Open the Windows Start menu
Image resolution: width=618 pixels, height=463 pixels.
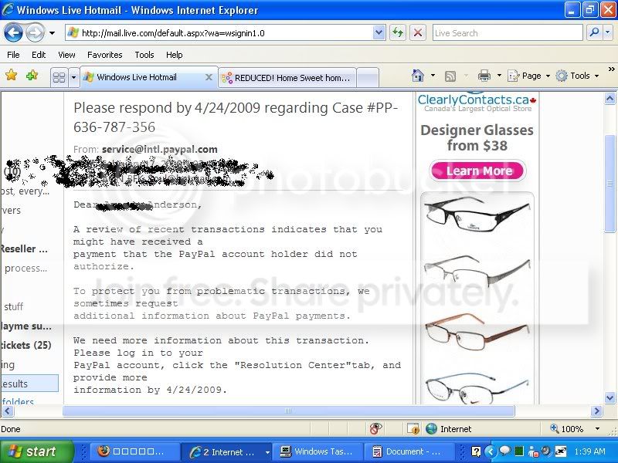point(37,451)
